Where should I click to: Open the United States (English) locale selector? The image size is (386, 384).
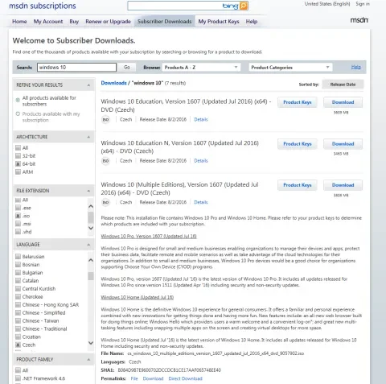pyautogui.click(x=327, y=4)
